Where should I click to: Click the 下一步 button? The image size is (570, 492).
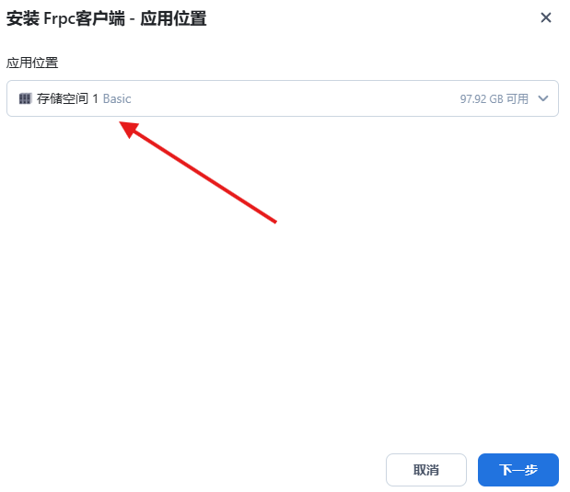518,470
